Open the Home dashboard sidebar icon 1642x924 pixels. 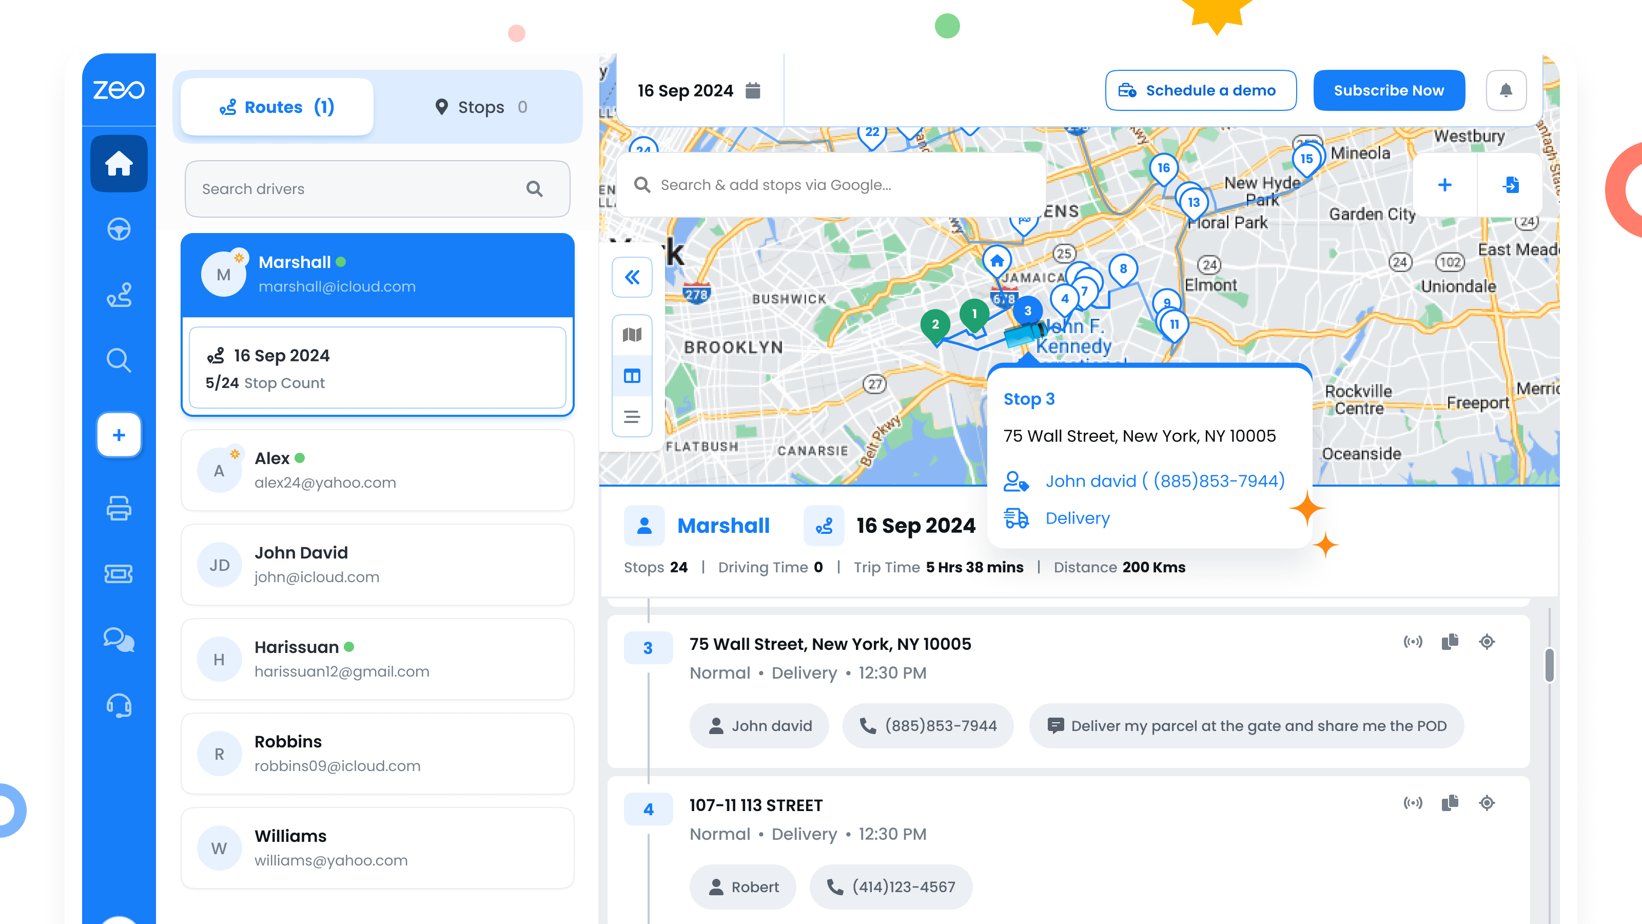tap(119, 163)
